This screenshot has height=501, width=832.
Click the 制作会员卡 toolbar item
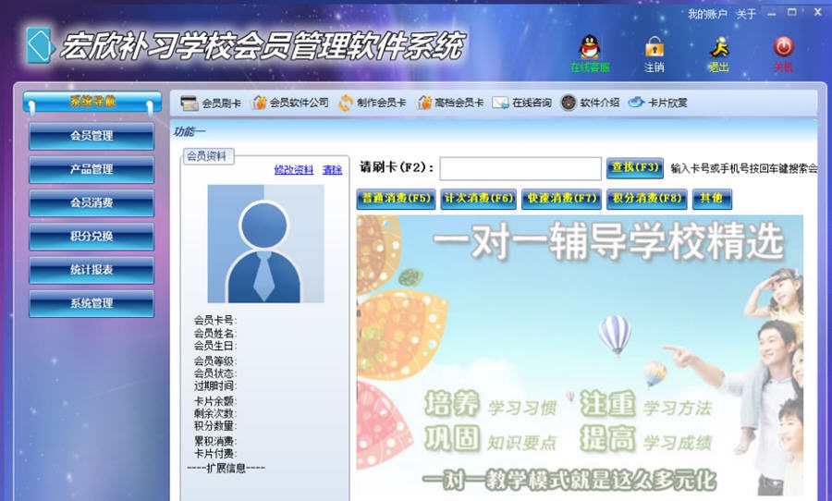click(373, 103)
